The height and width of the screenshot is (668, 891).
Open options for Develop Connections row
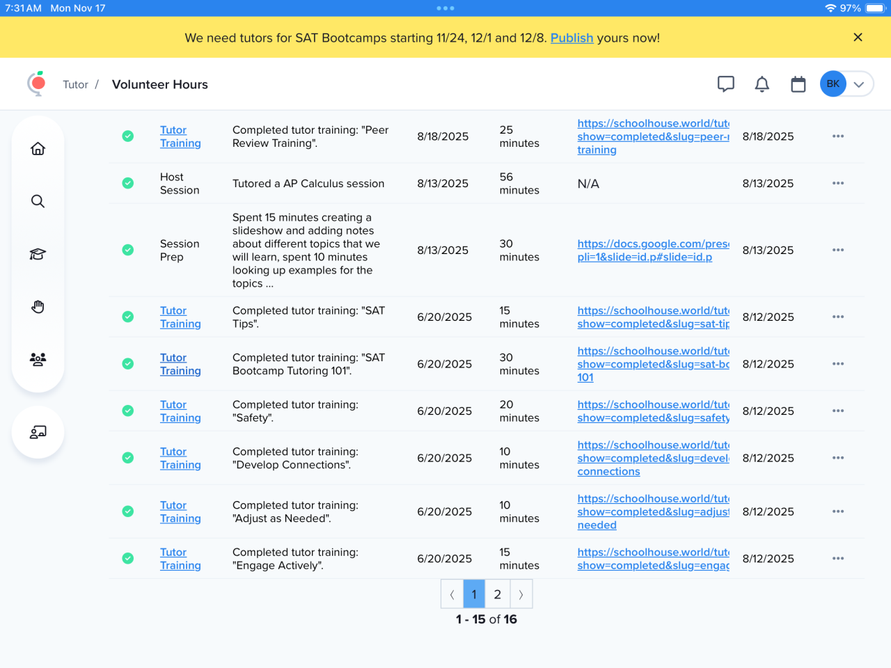(x=838, y=458)
